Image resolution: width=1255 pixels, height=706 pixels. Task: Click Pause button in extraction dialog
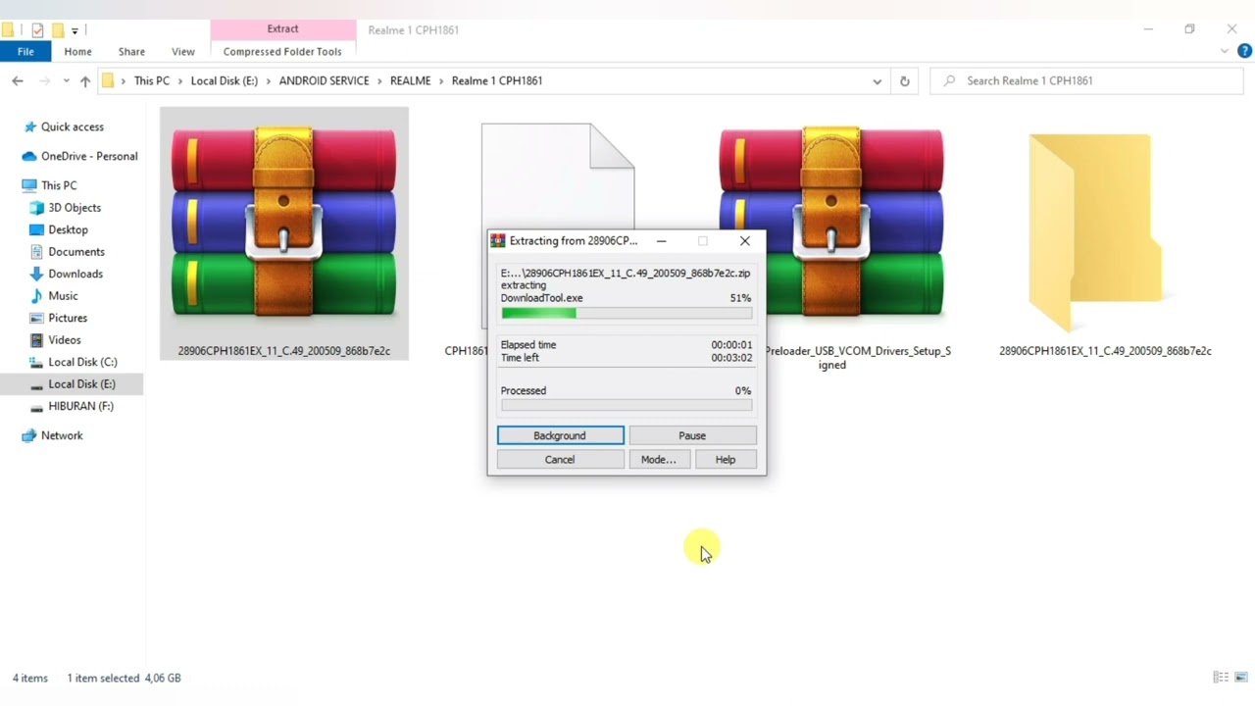[x=692, y=435]
